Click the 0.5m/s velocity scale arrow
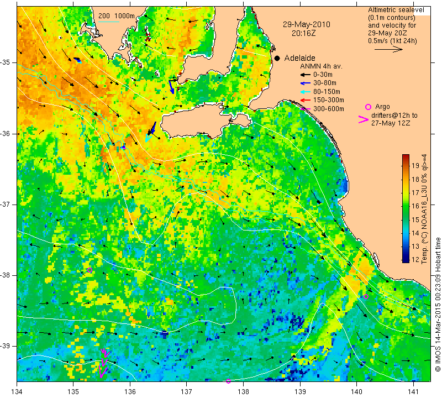 click(x=388, y=49)
